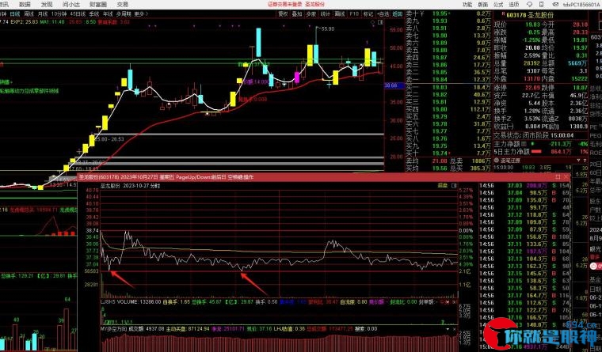602x352 pixels.
Task: Click the 涨停 22.09 value
Action: (x=532, y=88)
